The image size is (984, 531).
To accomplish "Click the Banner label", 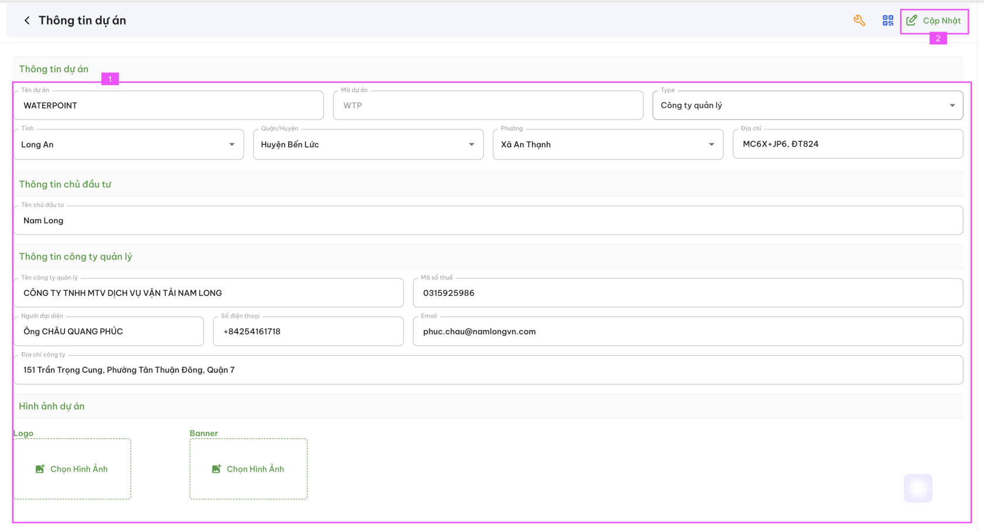I will [204, 433].
